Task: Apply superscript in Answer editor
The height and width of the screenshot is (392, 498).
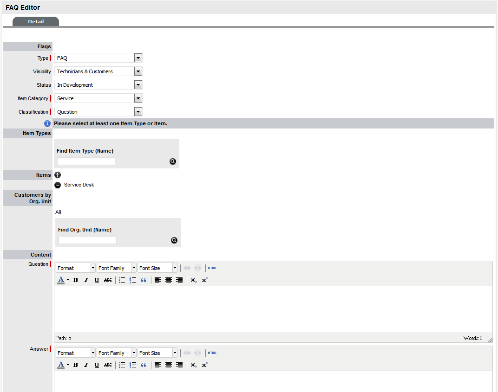Action: [x=204, y=365]
